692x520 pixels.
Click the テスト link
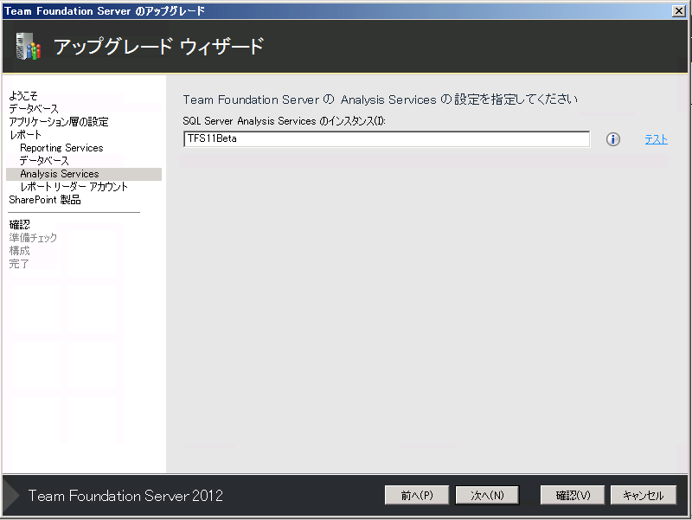(656, 139)
